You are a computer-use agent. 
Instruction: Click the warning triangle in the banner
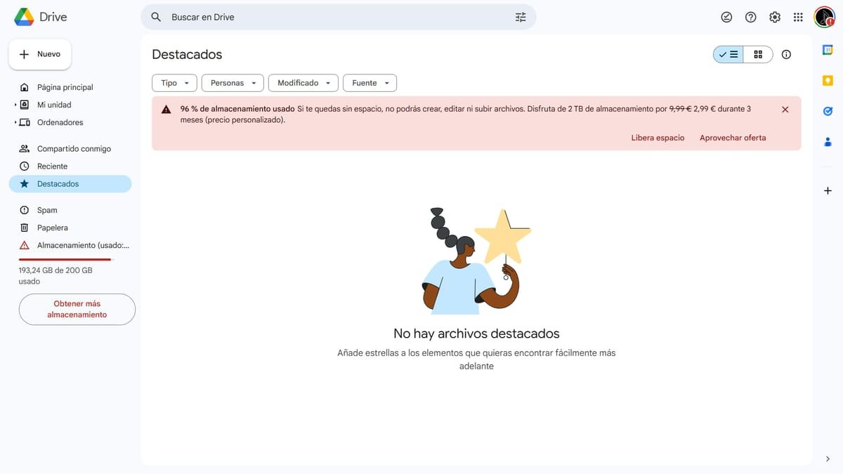(x=166, y=110)
